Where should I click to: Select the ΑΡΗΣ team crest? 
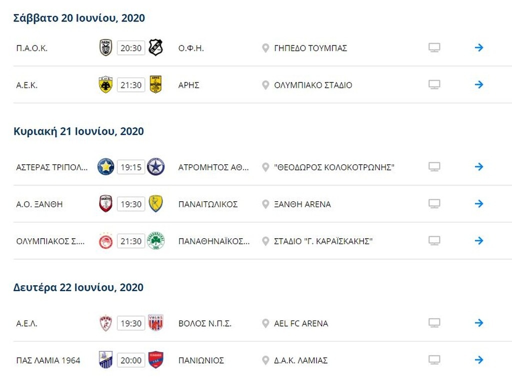(x=156, y=85)
